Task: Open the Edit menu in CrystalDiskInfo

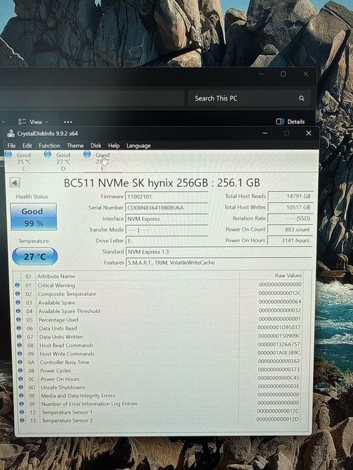Action: [x=27, y=146]
